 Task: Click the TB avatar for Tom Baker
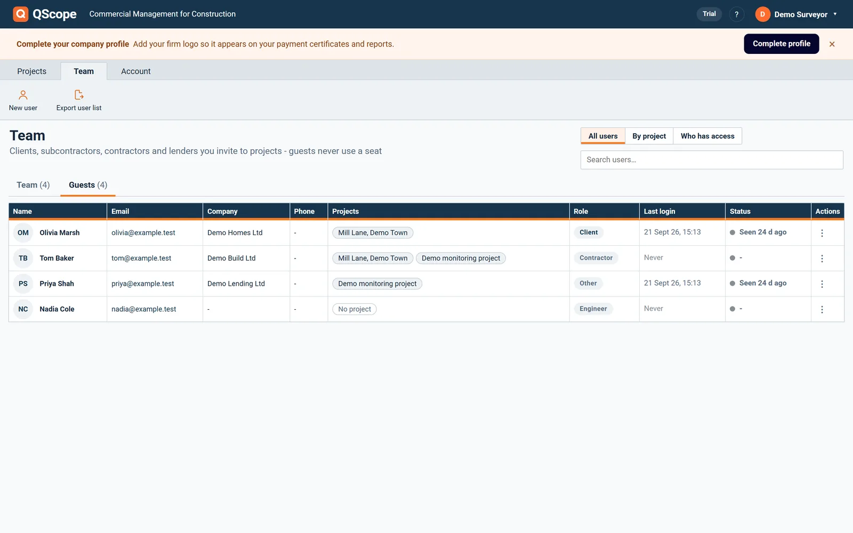[x=23, y=259]
